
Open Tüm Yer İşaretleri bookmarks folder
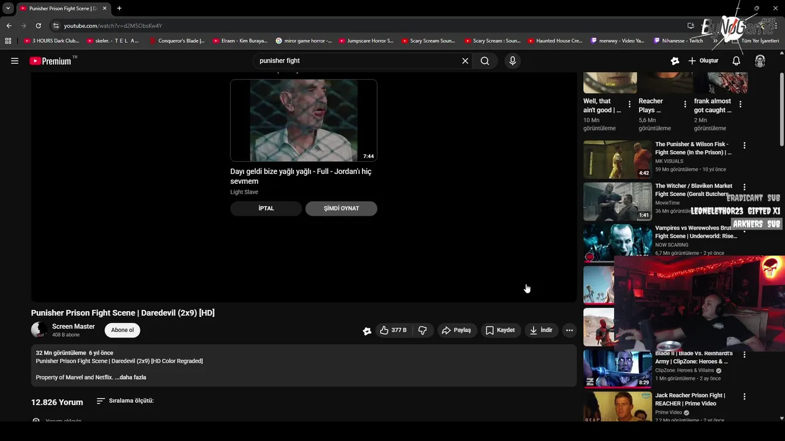[x=754, y=40]
